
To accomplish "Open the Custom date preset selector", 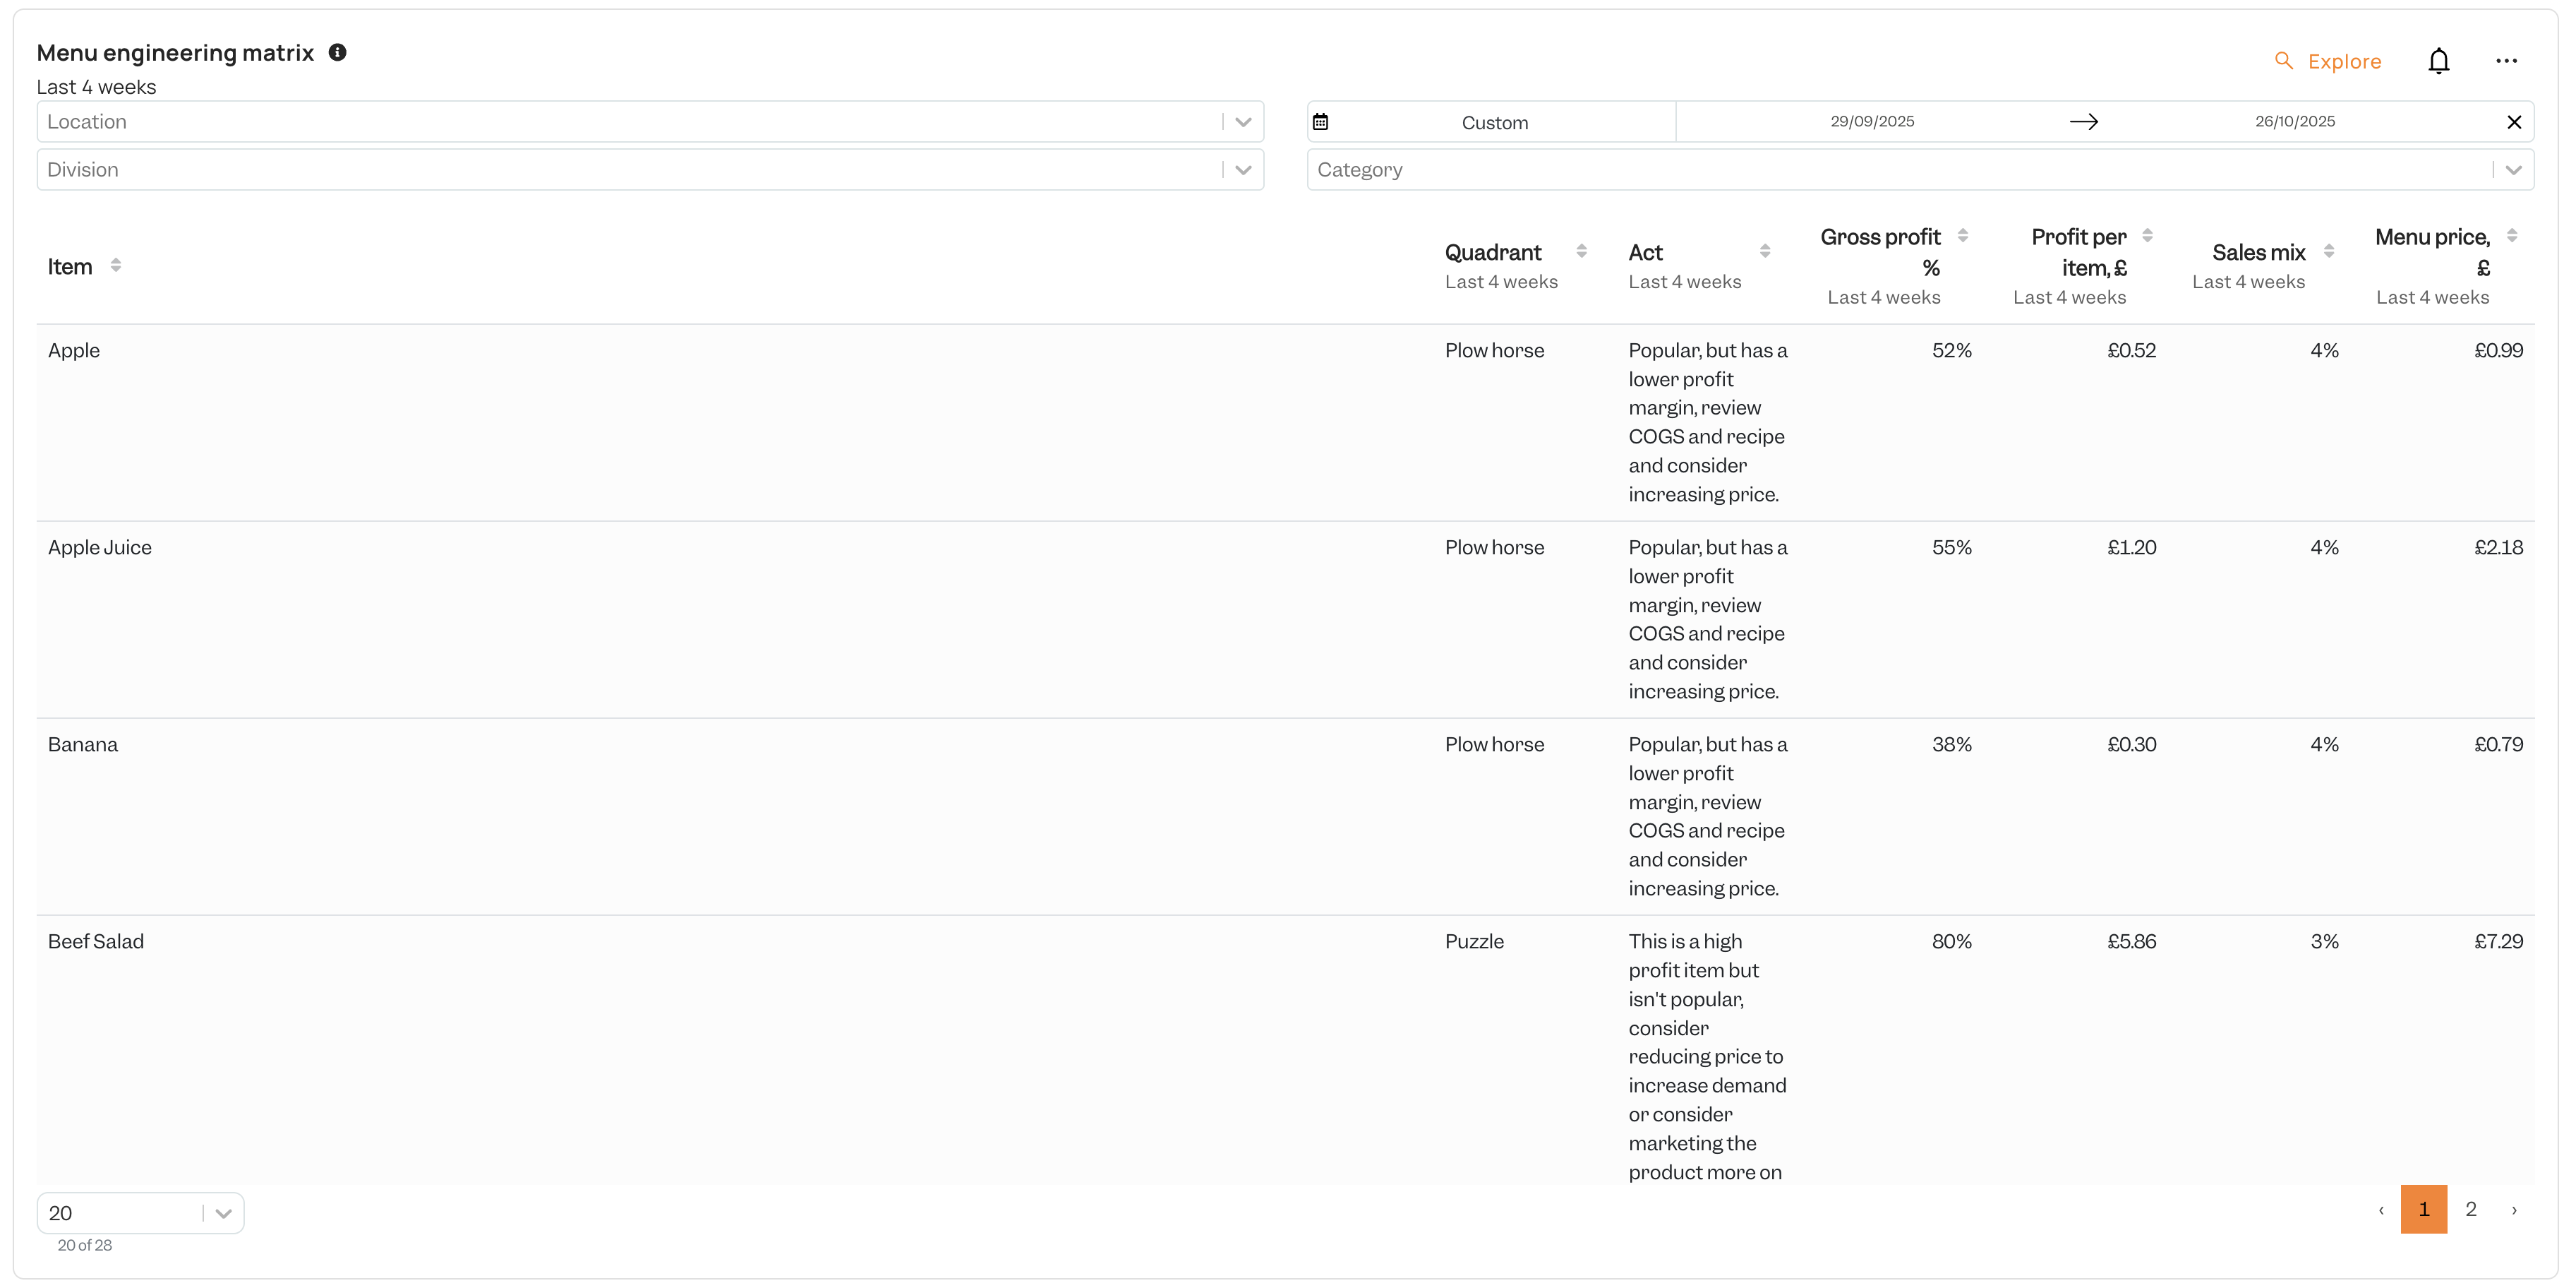I will click(1494, 122).
